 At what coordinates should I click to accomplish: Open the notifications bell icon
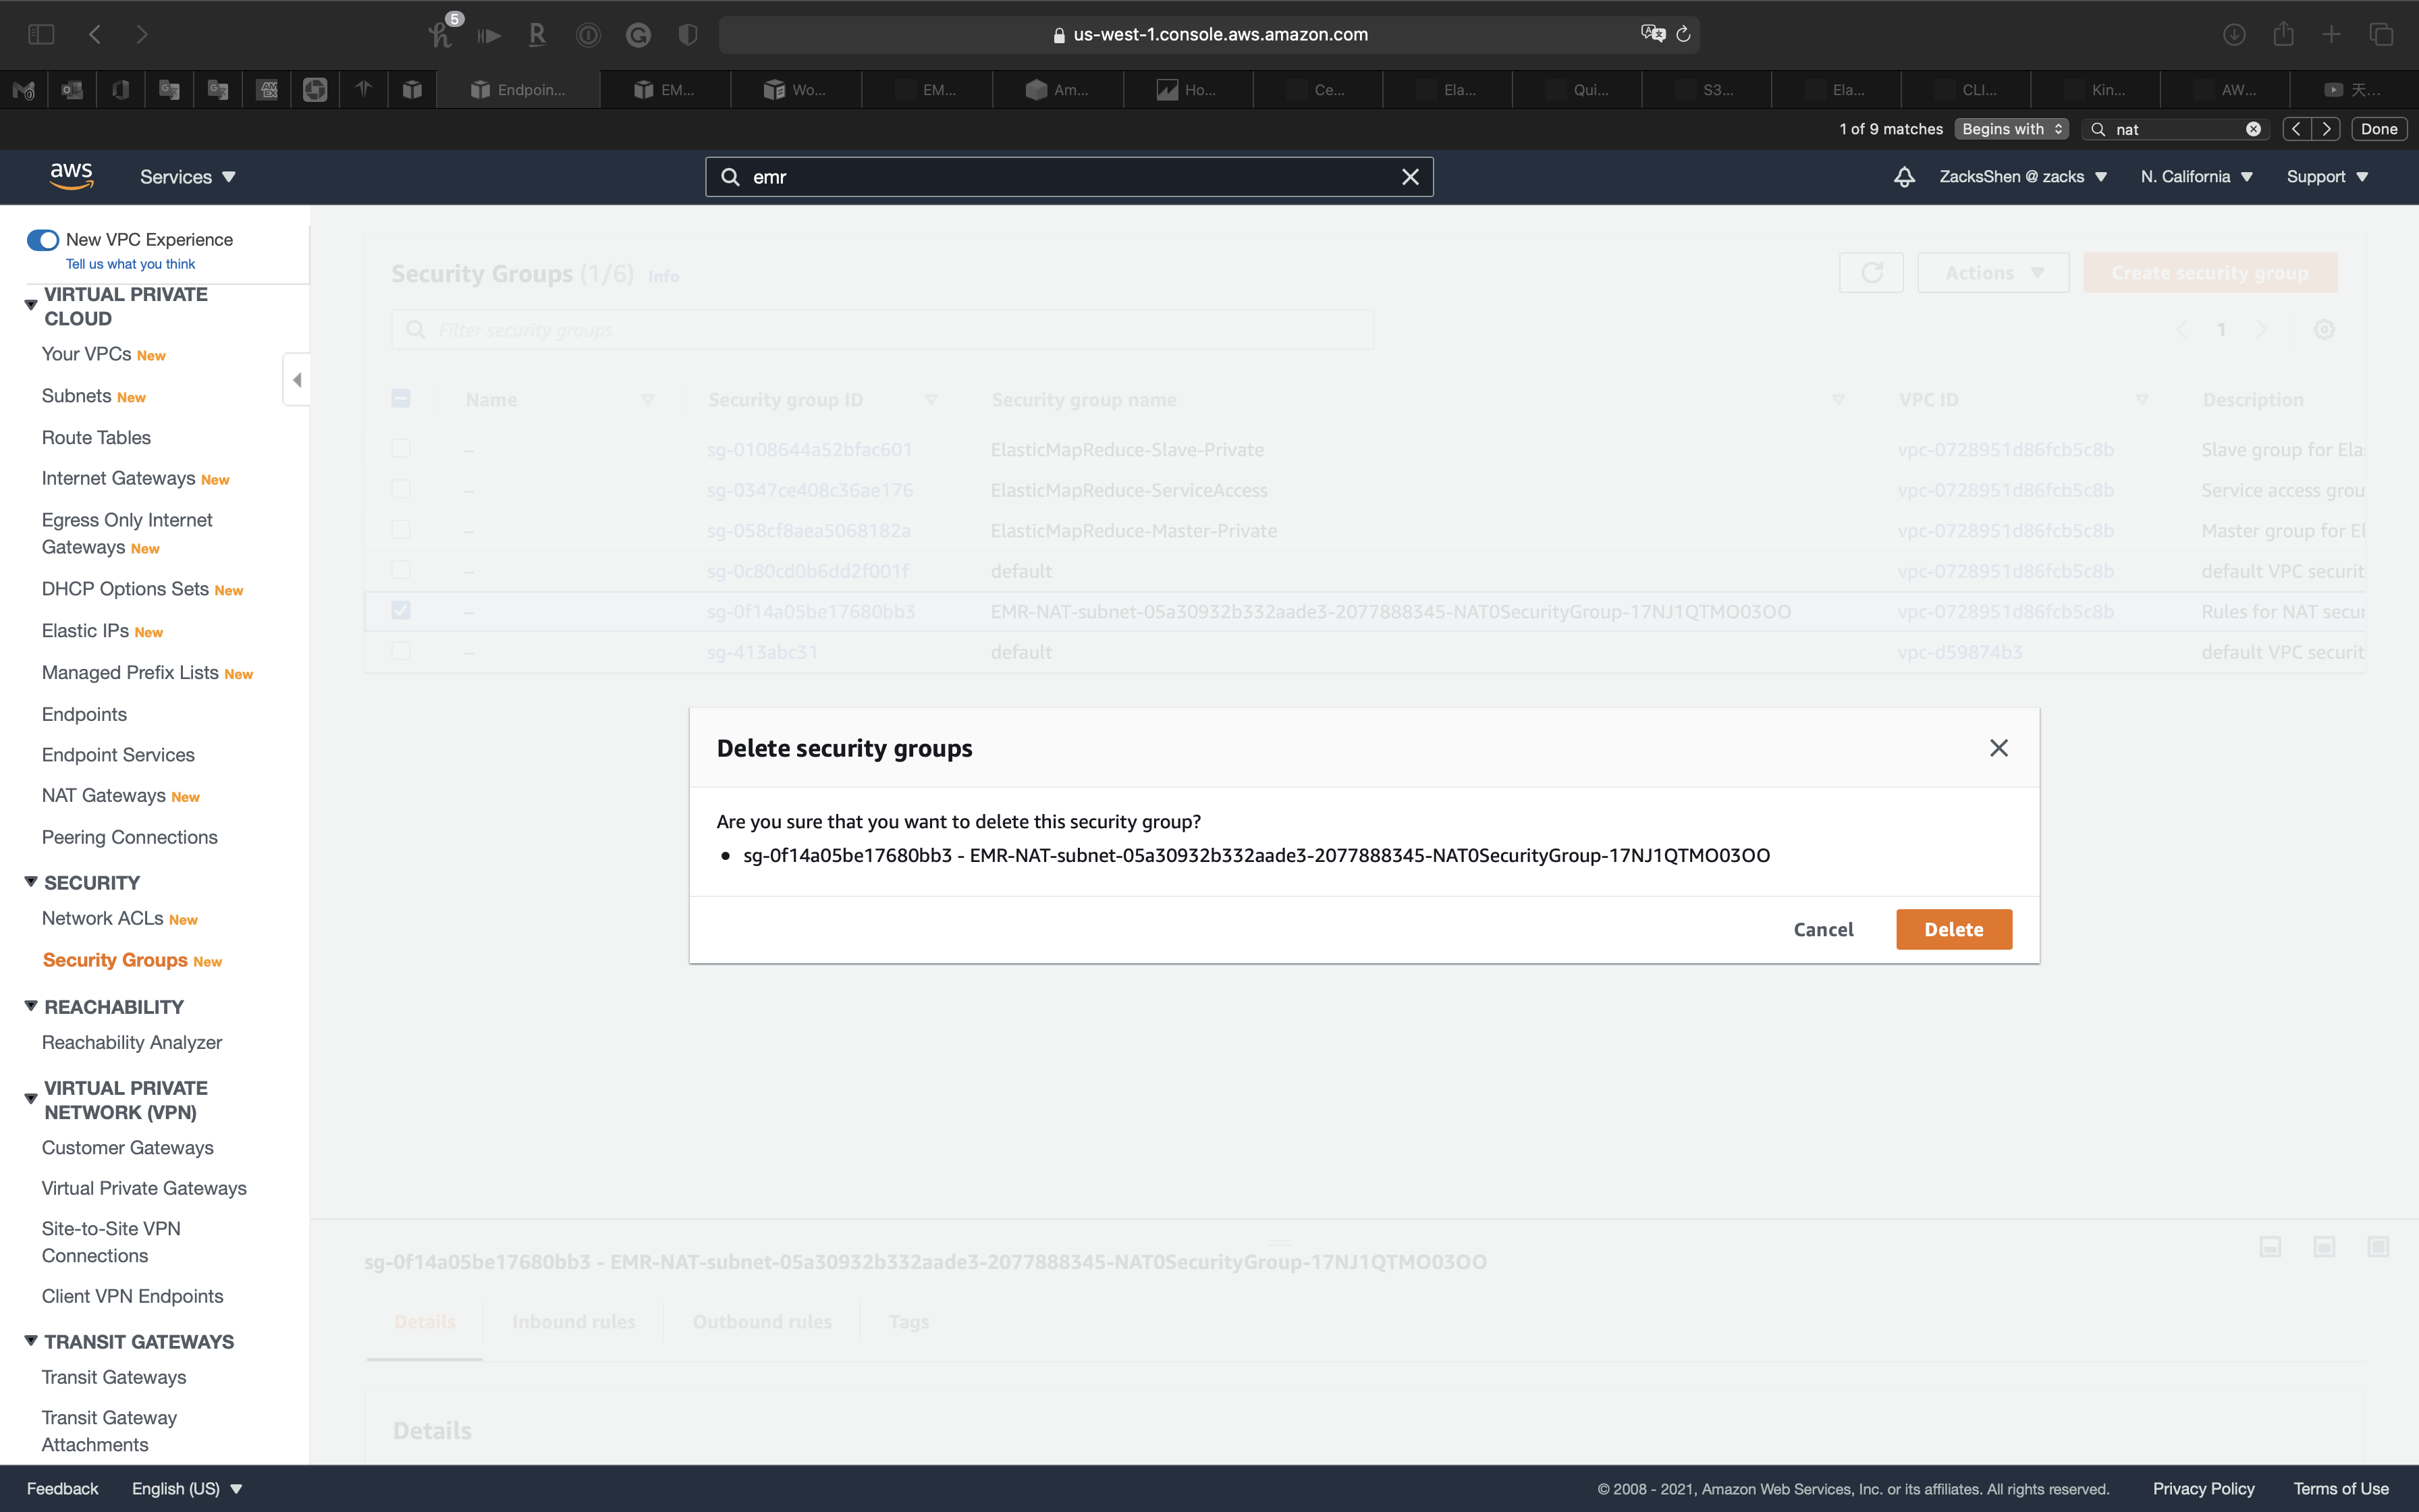point(1904,177)
